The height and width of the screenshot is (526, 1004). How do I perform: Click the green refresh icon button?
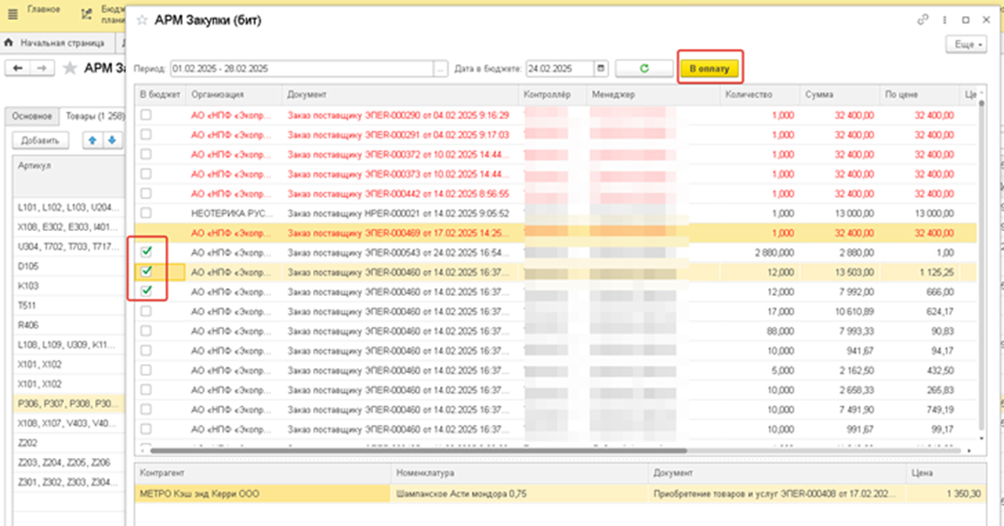tap(644, 69)
